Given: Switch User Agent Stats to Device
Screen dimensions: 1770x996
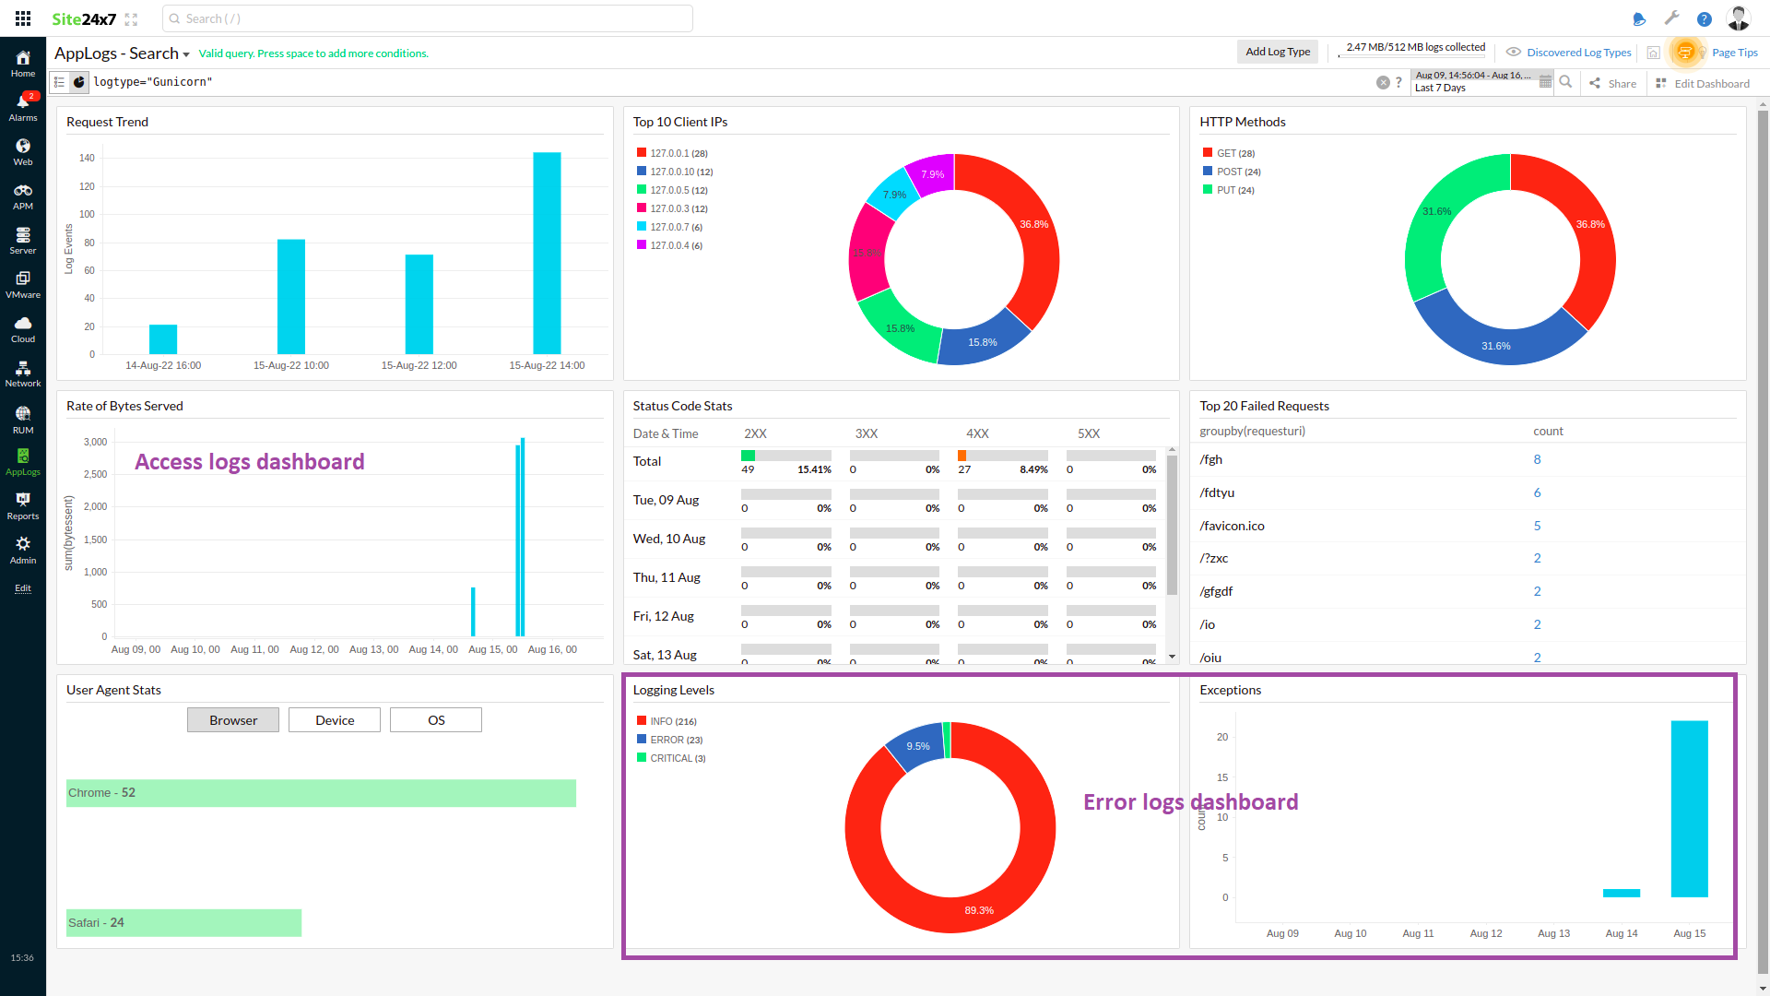Looking at the screenshot, I should click(x=335, y=720).
